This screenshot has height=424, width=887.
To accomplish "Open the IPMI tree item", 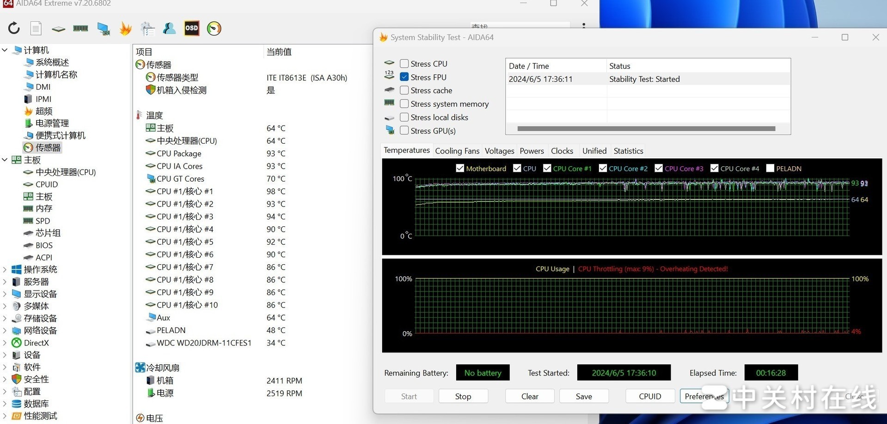I will (x=43, y=99).
